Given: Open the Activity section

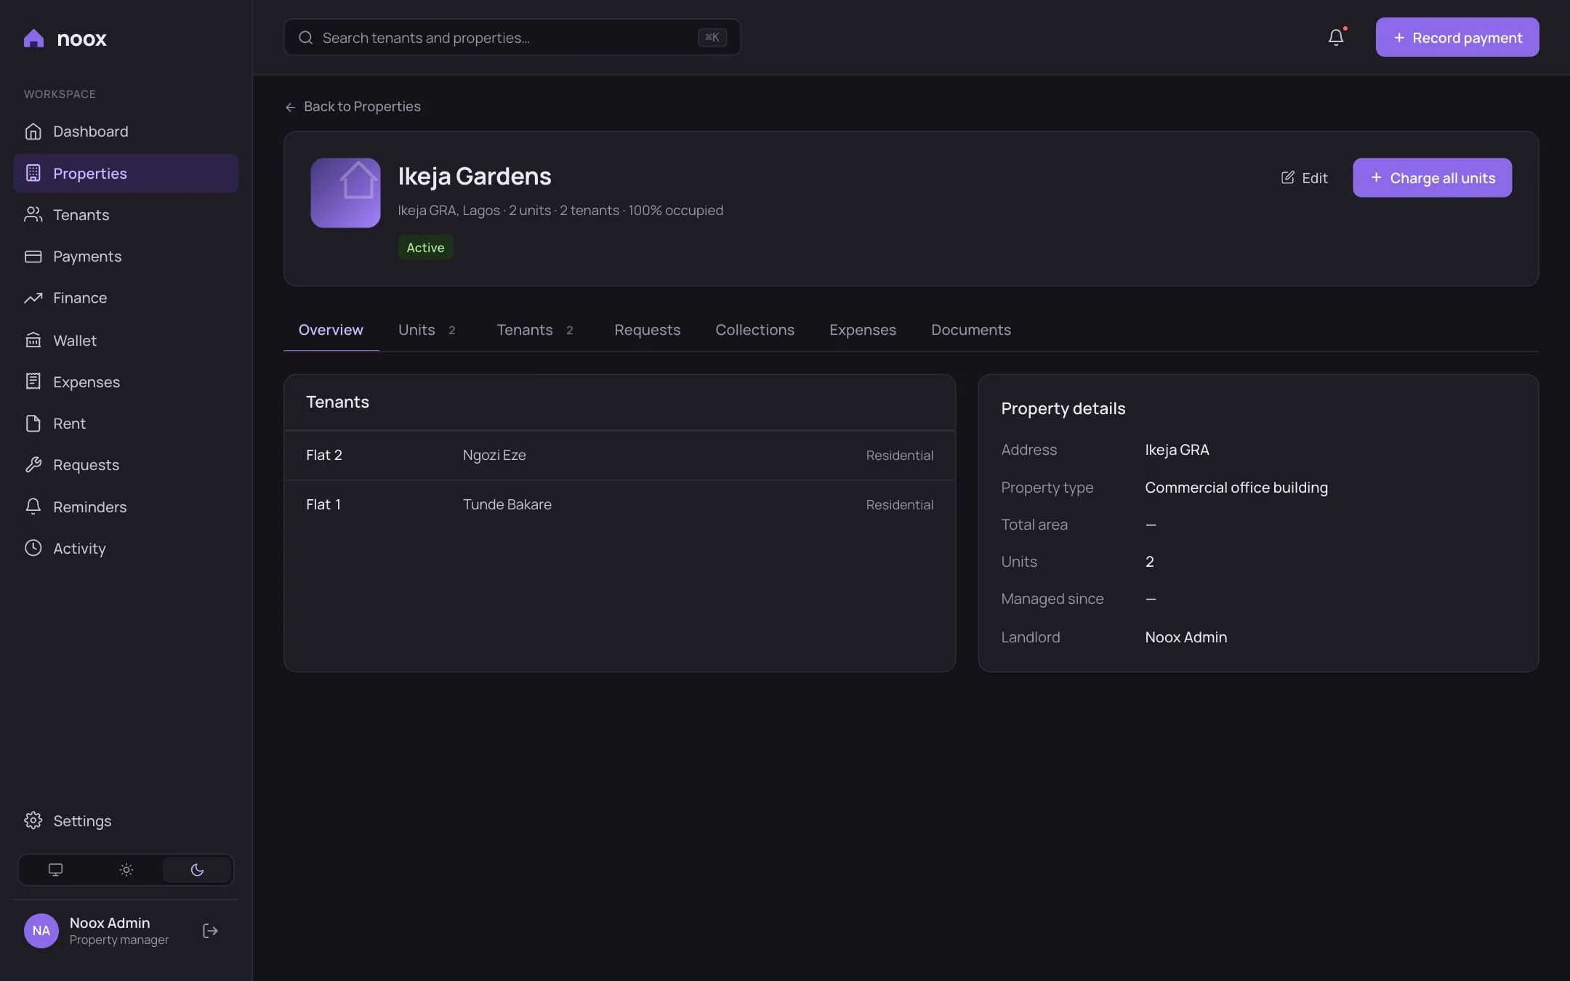Looking at the screenshot, I should [126, 548].
